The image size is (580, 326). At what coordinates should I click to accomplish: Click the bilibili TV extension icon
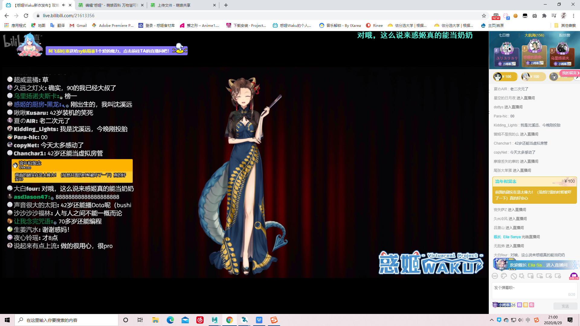pos(535,16)
